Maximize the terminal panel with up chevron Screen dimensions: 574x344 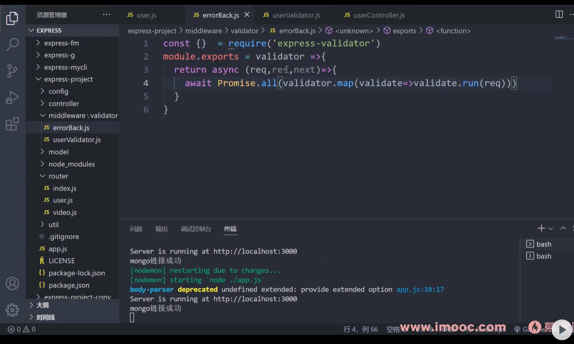tap(563, 229)
